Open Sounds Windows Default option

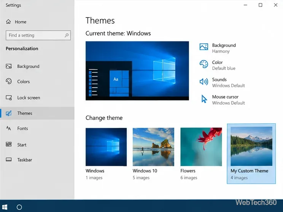tap(222, 83)
